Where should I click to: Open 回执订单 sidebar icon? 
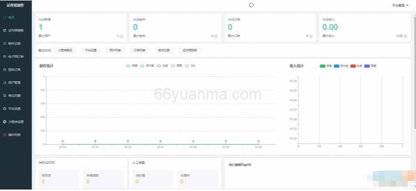(4, 70)
